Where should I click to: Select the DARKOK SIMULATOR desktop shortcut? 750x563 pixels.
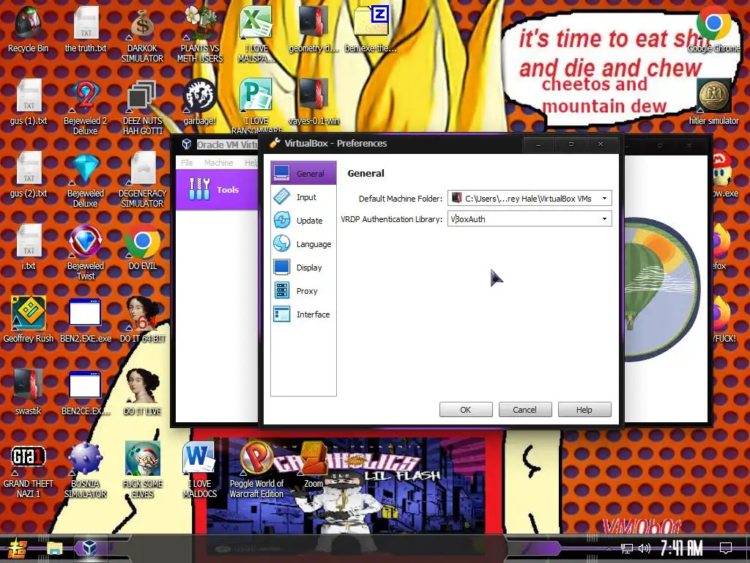click(142, 34)
